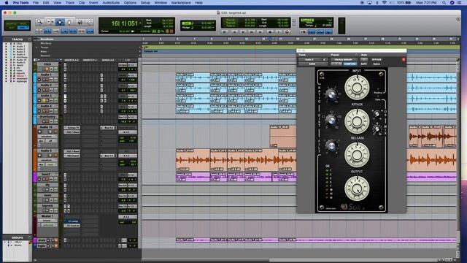Open the Track menu
The image size is (467, 263).
click(70, 3)
